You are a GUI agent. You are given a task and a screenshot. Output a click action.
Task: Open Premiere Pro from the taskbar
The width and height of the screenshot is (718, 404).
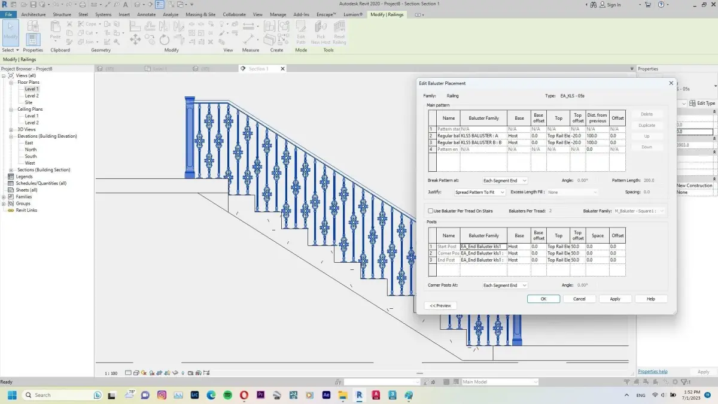(x=260, y=395)
